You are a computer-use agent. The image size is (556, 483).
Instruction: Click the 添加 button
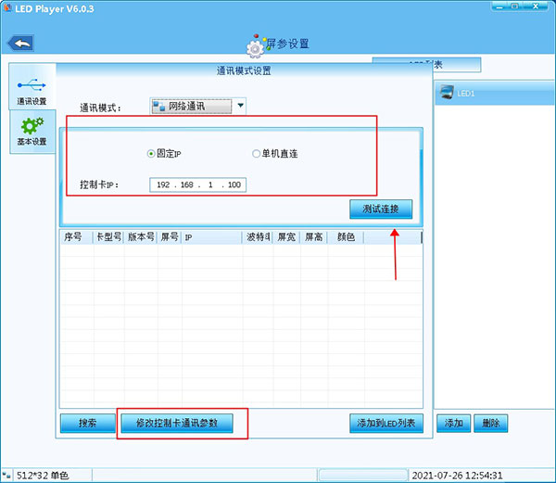point(453,423)
